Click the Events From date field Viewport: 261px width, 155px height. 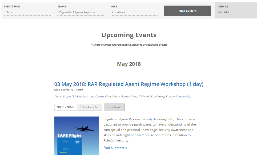click(27, 12)
